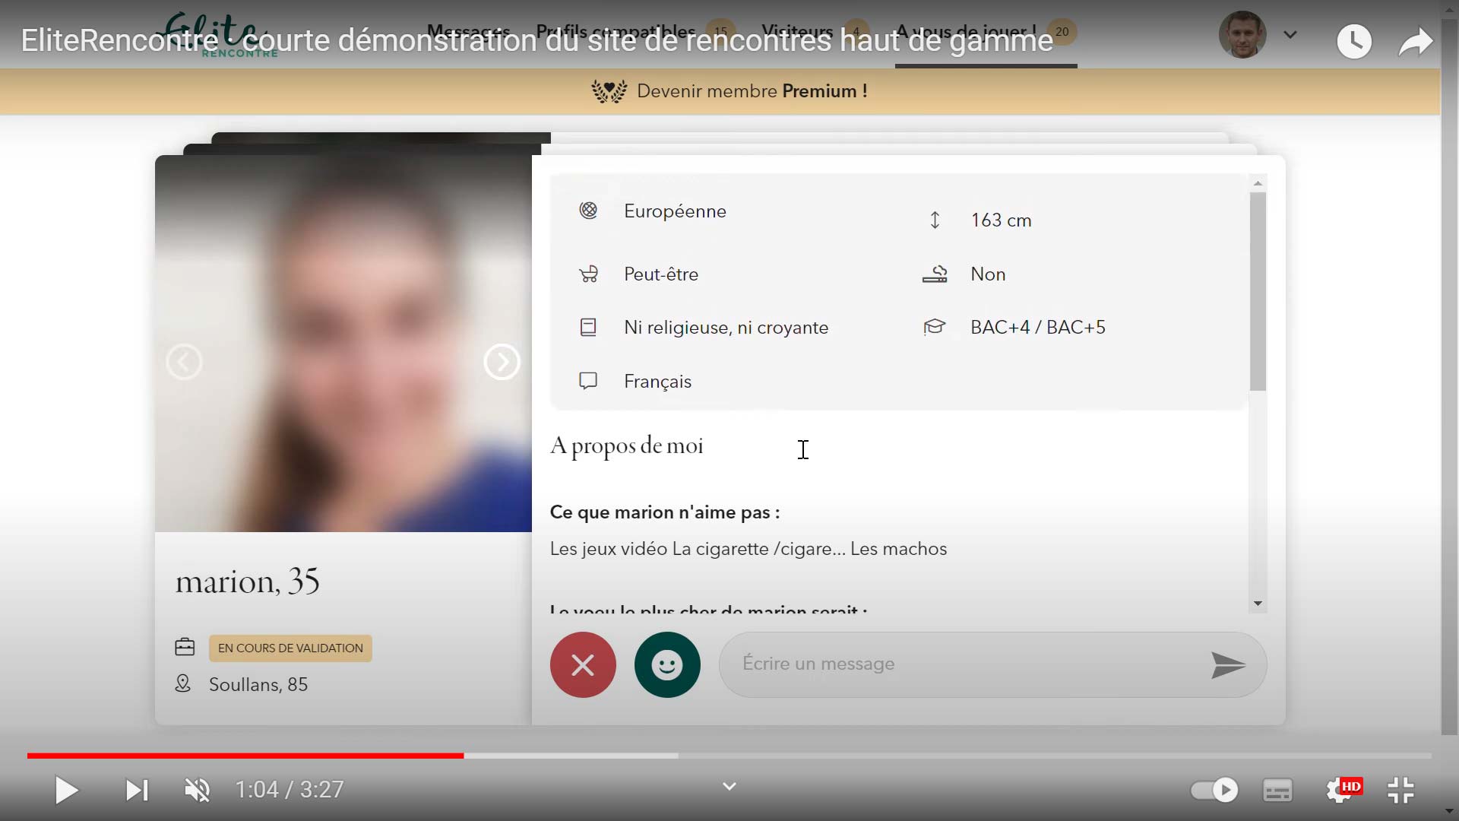
Task: Open the A vous de jouer tab
Action: (x=986, y=32)
